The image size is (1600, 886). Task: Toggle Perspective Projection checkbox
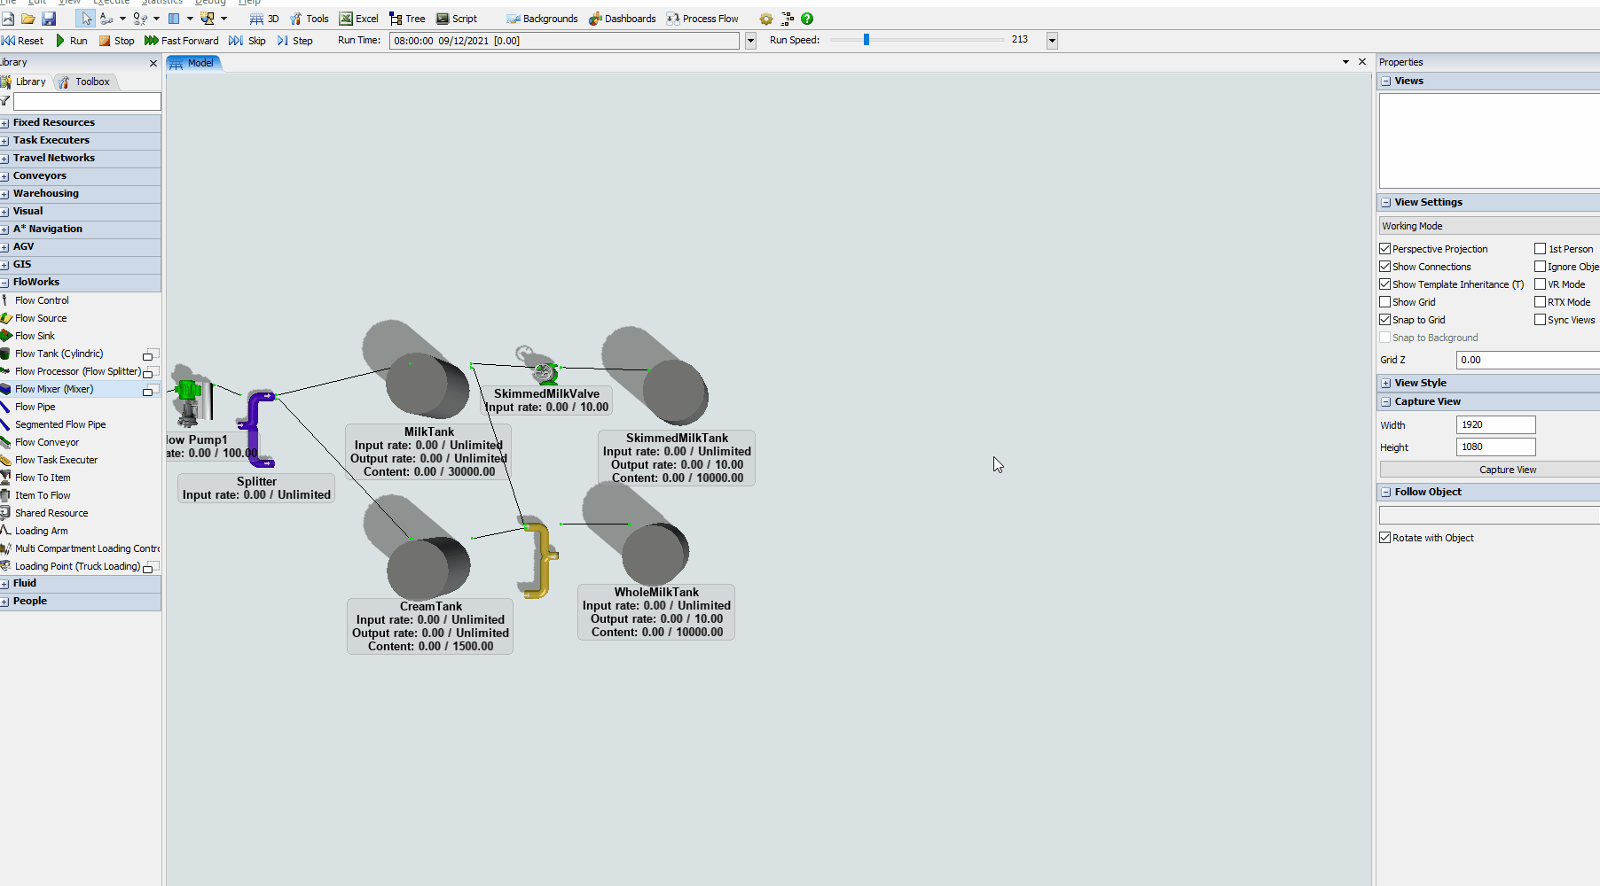[1385, 249]
